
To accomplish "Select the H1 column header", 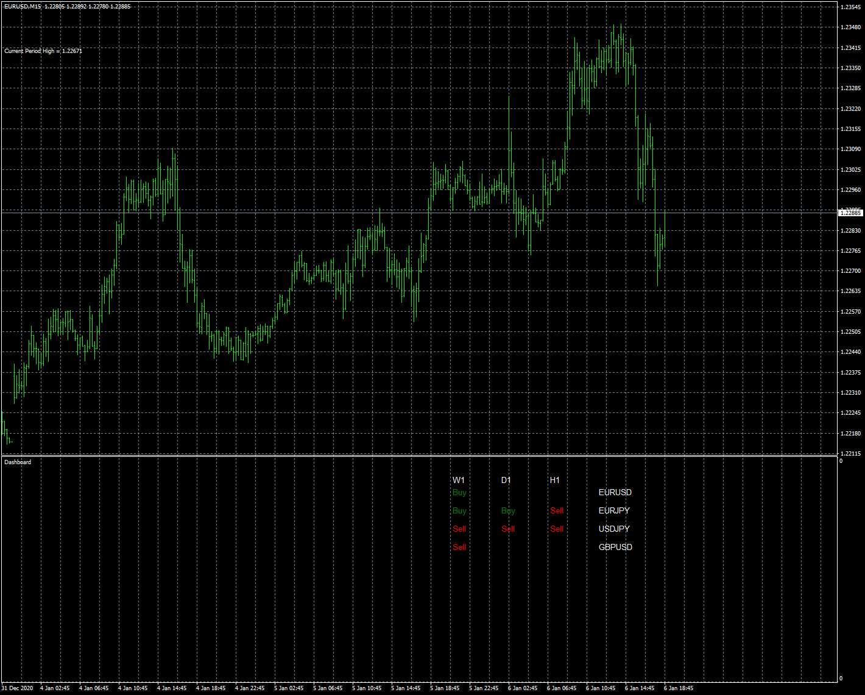I will pos(555,480).
